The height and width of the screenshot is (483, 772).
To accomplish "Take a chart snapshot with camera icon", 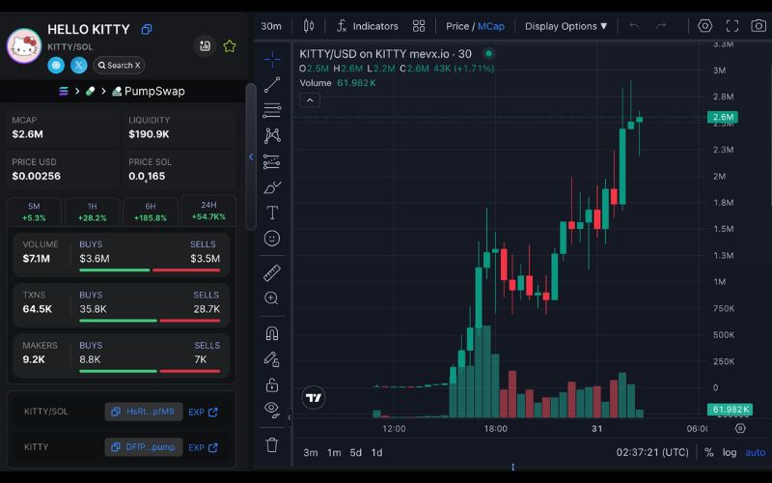I will [x=758, y=26].
